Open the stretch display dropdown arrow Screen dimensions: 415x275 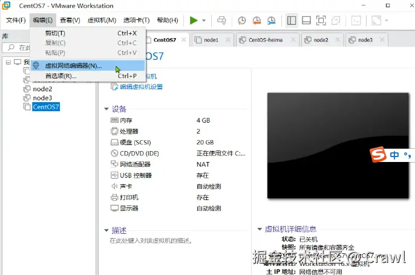[x=386, y=21]
